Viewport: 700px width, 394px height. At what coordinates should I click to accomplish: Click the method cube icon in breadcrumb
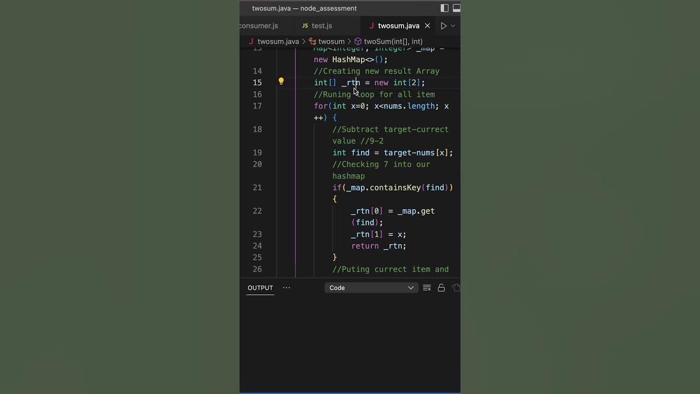358,42
